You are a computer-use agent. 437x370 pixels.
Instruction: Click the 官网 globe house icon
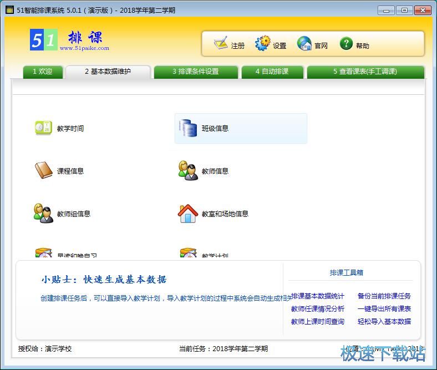pyautogui.click(x=304, y=43)
